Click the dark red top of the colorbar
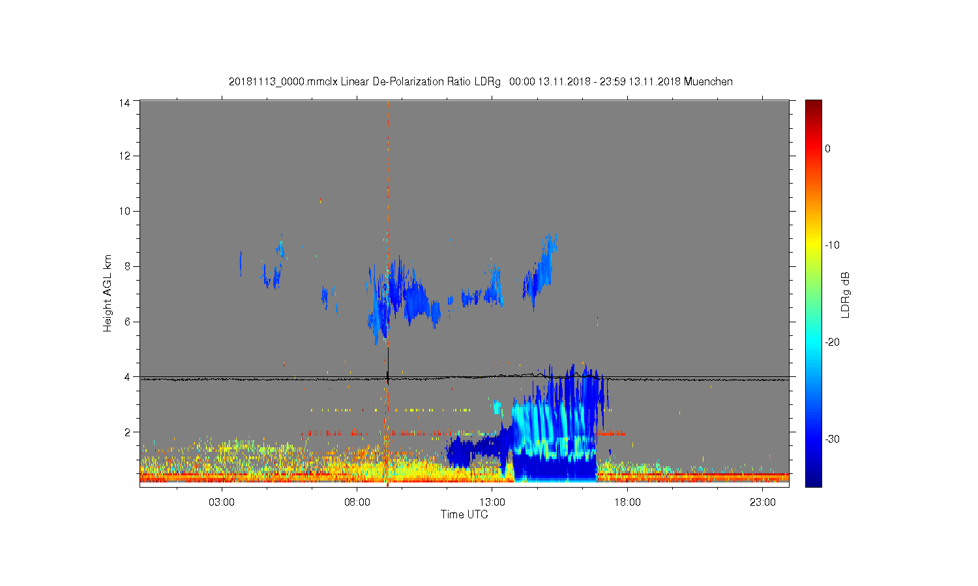This screenshot has height=586, width=978. click(x=814, y=105)
